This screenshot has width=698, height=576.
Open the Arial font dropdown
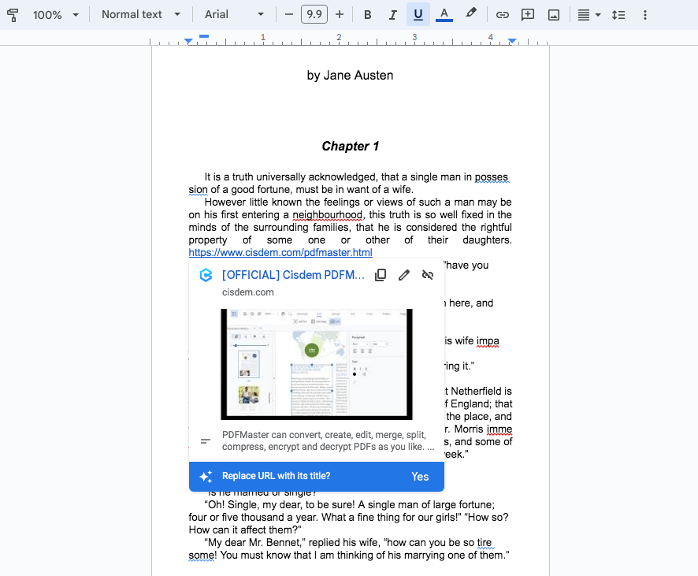234,15
